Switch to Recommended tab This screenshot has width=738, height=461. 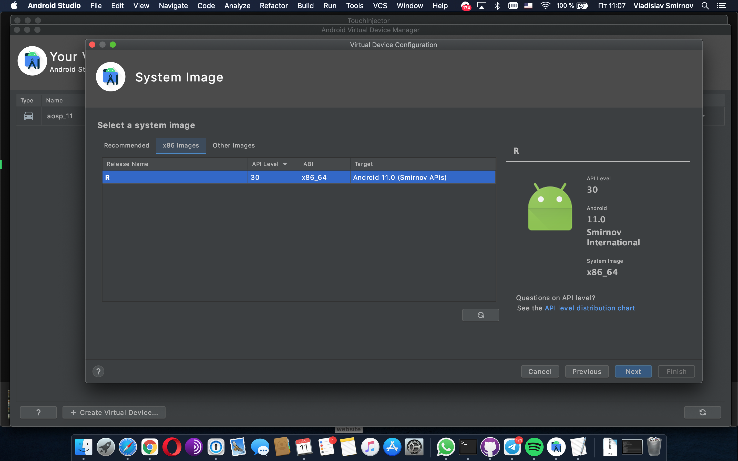tap(127, 145)
